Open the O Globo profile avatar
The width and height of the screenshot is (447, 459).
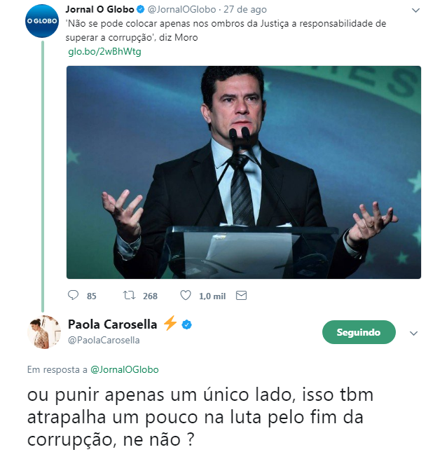[x=42, y=21]
